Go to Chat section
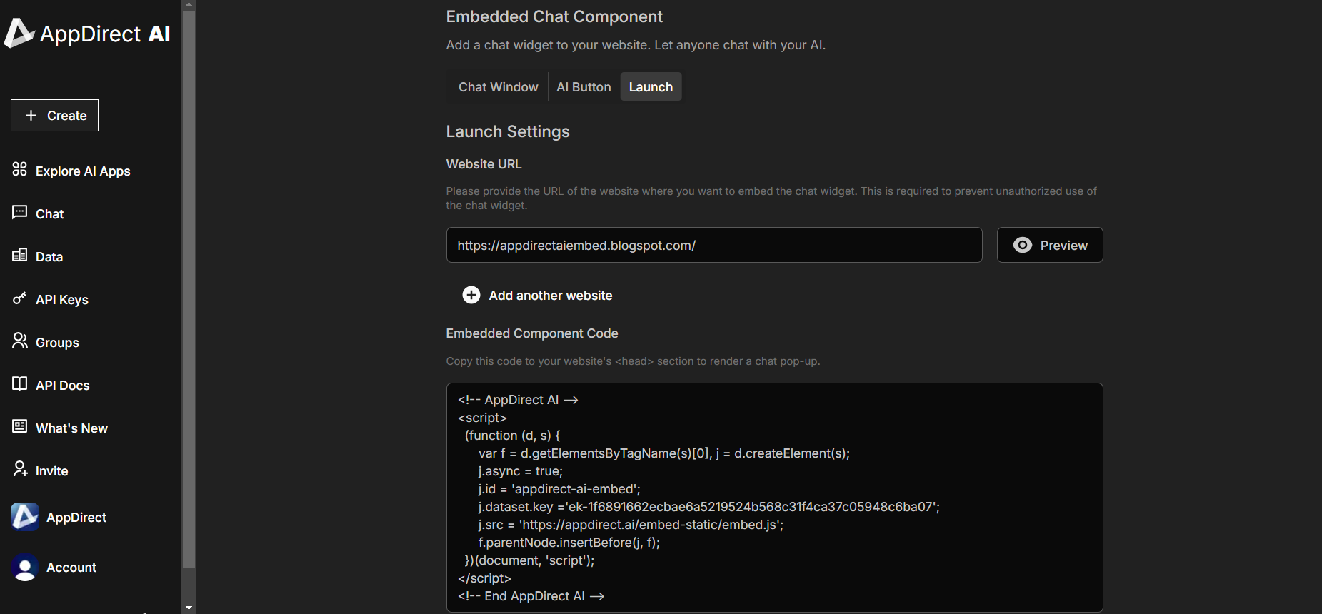This screenshot has height=614, width=1322. [x=50, y=214]
